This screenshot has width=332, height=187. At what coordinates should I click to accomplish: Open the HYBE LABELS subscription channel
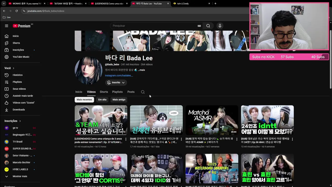[x=20, y=169]
